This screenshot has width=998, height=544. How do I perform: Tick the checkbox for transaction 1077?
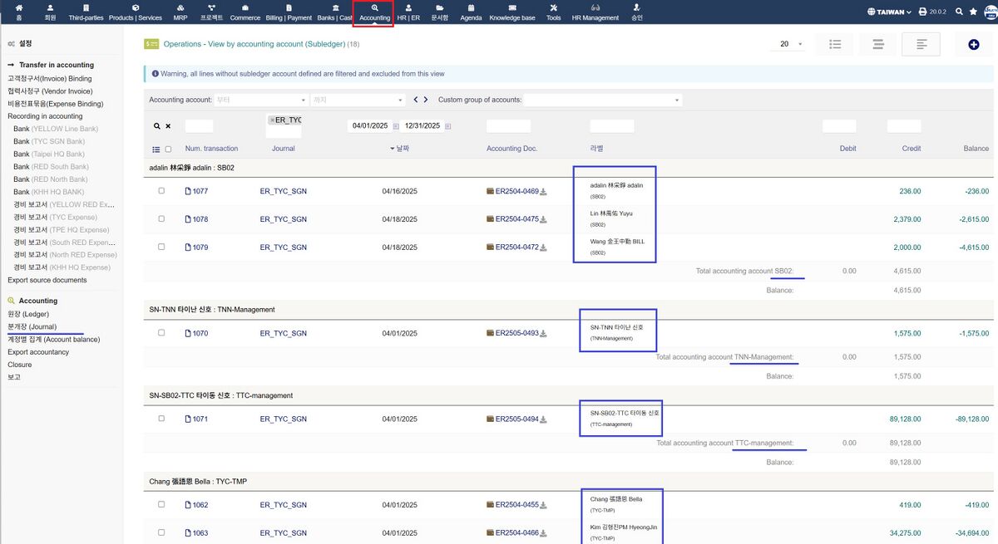[161, 191]
